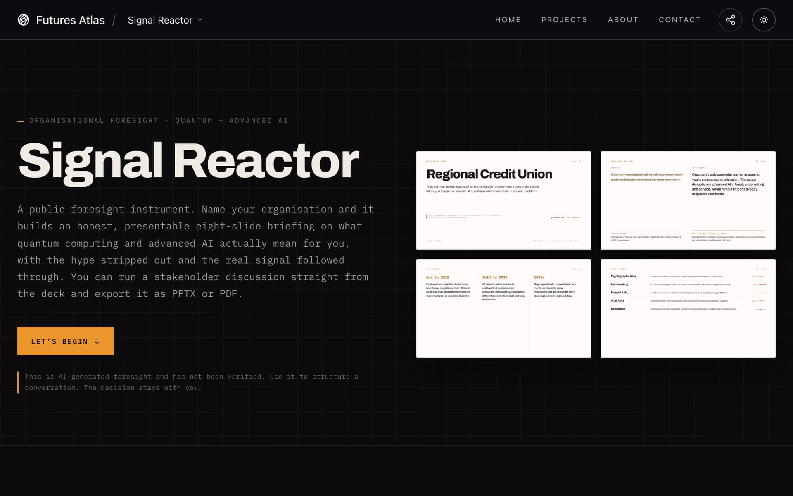Click the public foresight instrument description paragraph

(x=196, y=252)
